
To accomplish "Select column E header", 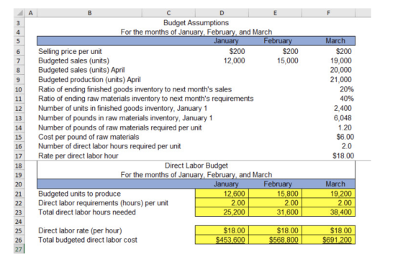I will point(275,13).
